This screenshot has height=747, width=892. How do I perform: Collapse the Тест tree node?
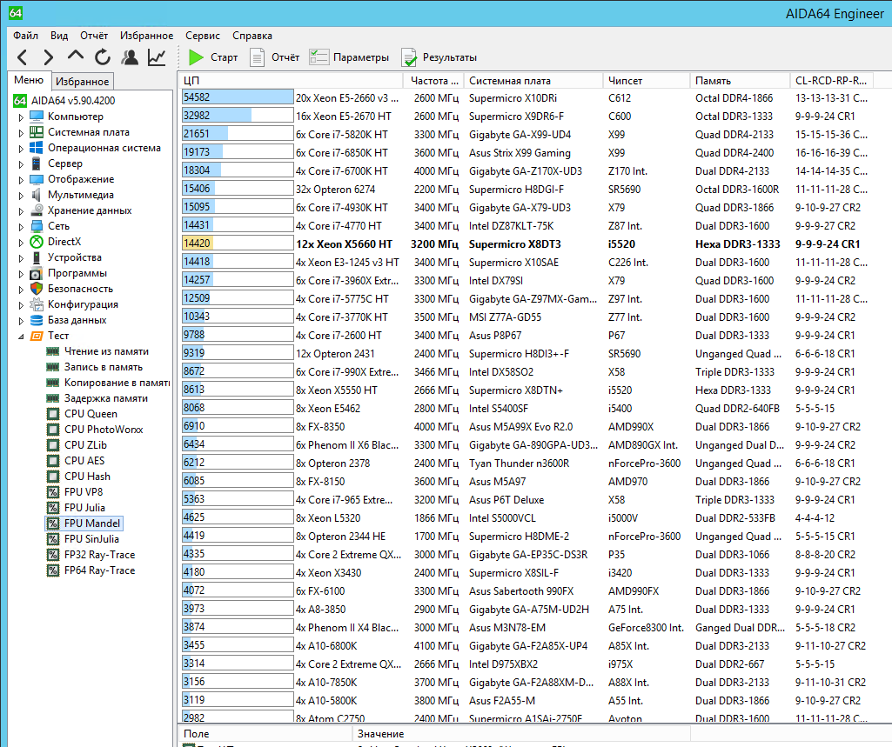[x=21, y=336]
